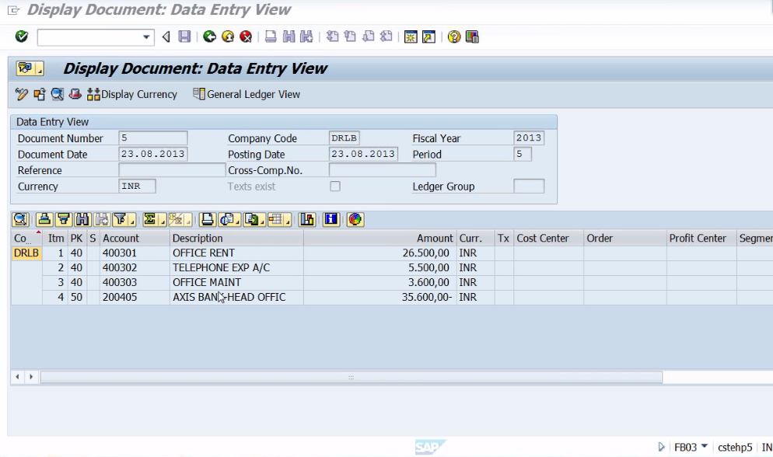Click the Amount column header

(380, 239)
